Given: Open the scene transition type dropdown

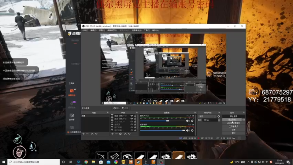Looking at the screenshot, I should pos(207,116).
